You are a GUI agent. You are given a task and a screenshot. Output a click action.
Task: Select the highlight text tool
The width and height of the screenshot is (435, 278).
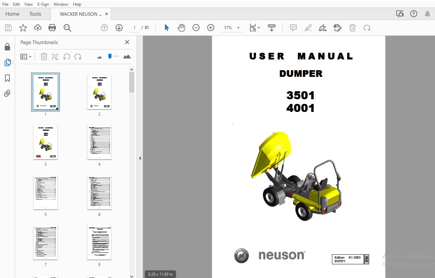point(308,28)
